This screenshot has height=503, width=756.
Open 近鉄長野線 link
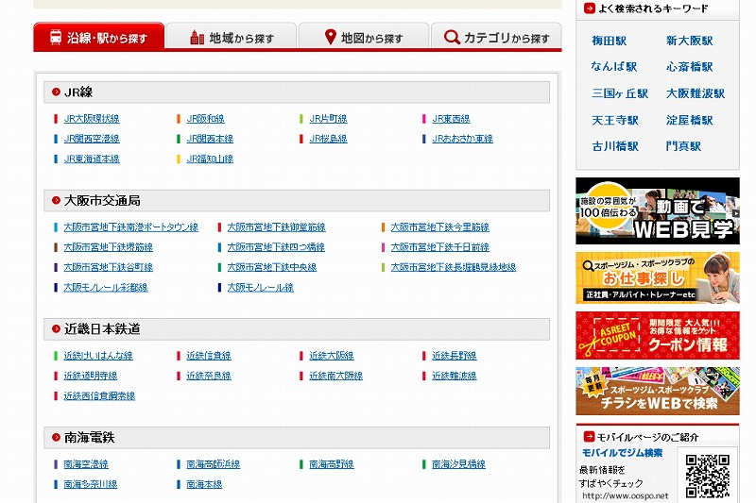(x=455, y=356)
